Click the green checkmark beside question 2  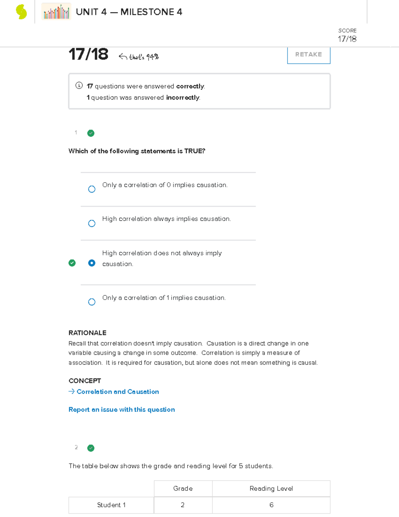pos(91,448)
